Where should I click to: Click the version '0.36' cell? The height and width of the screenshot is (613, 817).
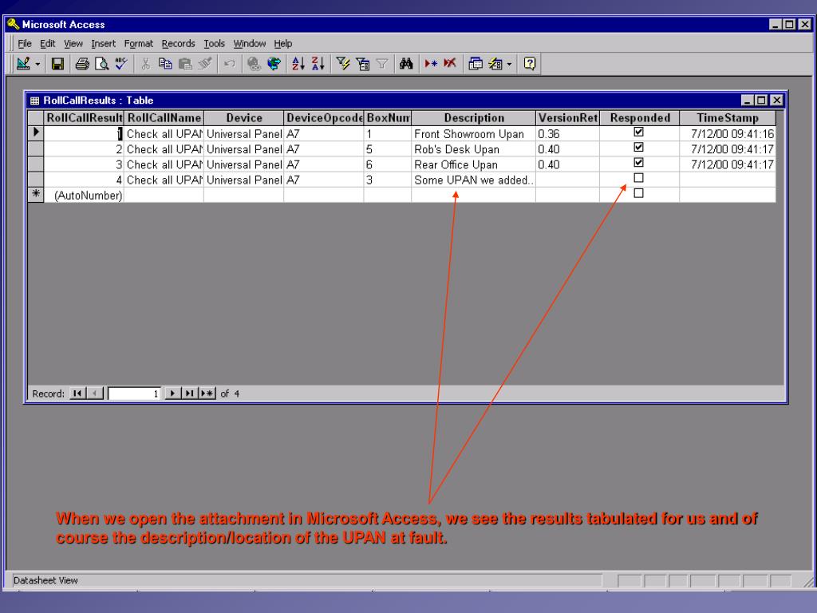pyautogui.click(x=567, y=134)
